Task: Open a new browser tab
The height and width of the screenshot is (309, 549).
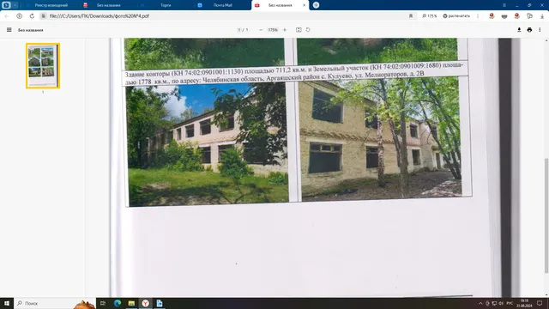Action: [316, 5]
